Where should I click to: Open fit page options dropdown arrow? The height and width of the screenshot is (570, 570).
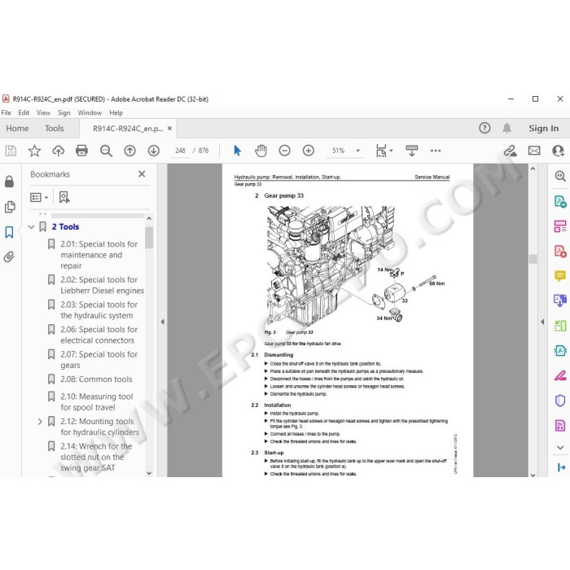point(391,151)
